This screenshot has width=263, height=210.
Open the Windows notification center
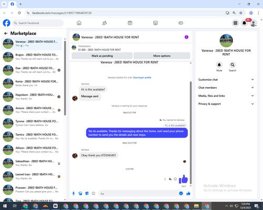(x=257, y=206)
